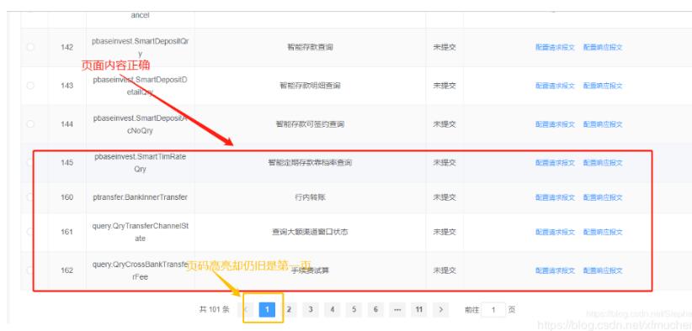Switch to page 4 in pagination
The height and width of the screenshot is (331, 692).
coord(332,310)
